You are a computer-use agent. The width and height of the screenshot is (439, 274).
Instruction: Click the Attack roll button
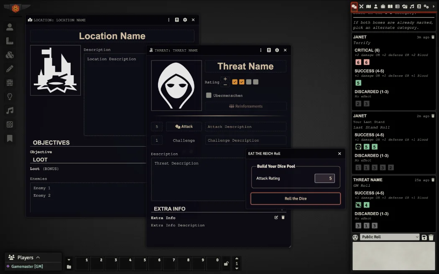[184, 127]
